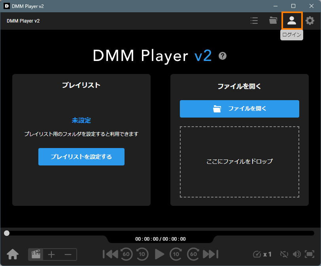Click the time display 00:00:00 / 00:00:00
Screen dimensions: 321x266
tap(160, 239)
